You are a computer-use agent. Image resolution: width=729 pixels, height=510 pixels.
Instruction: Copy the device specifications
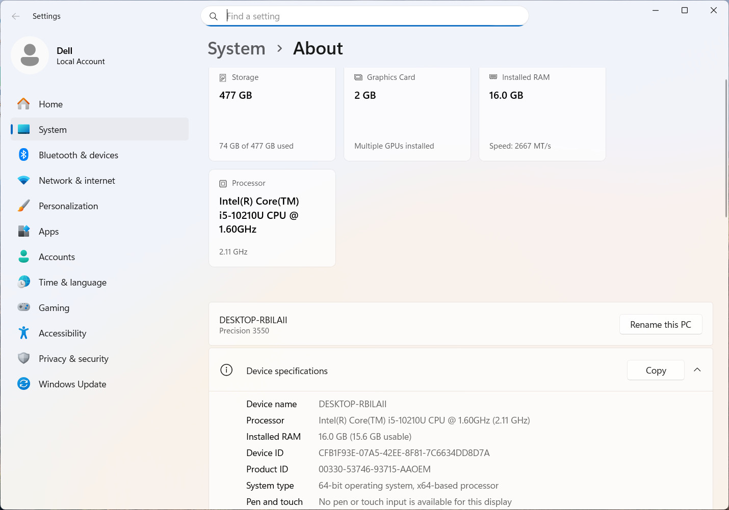click(656, 371)
